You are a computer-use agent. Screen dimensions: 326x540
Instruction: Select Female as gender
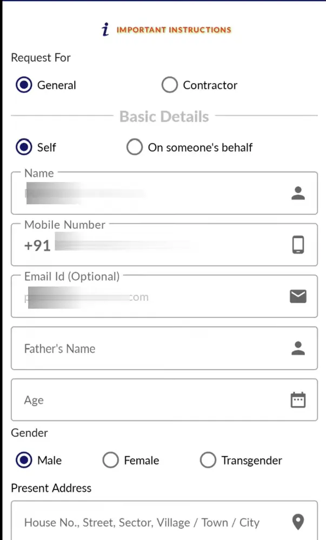111,460
